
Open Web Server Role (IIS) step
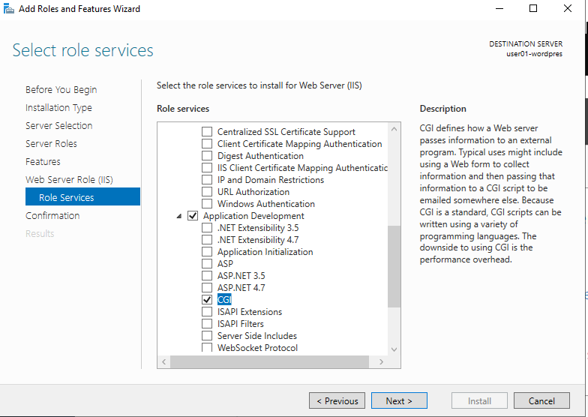point(69,180)
